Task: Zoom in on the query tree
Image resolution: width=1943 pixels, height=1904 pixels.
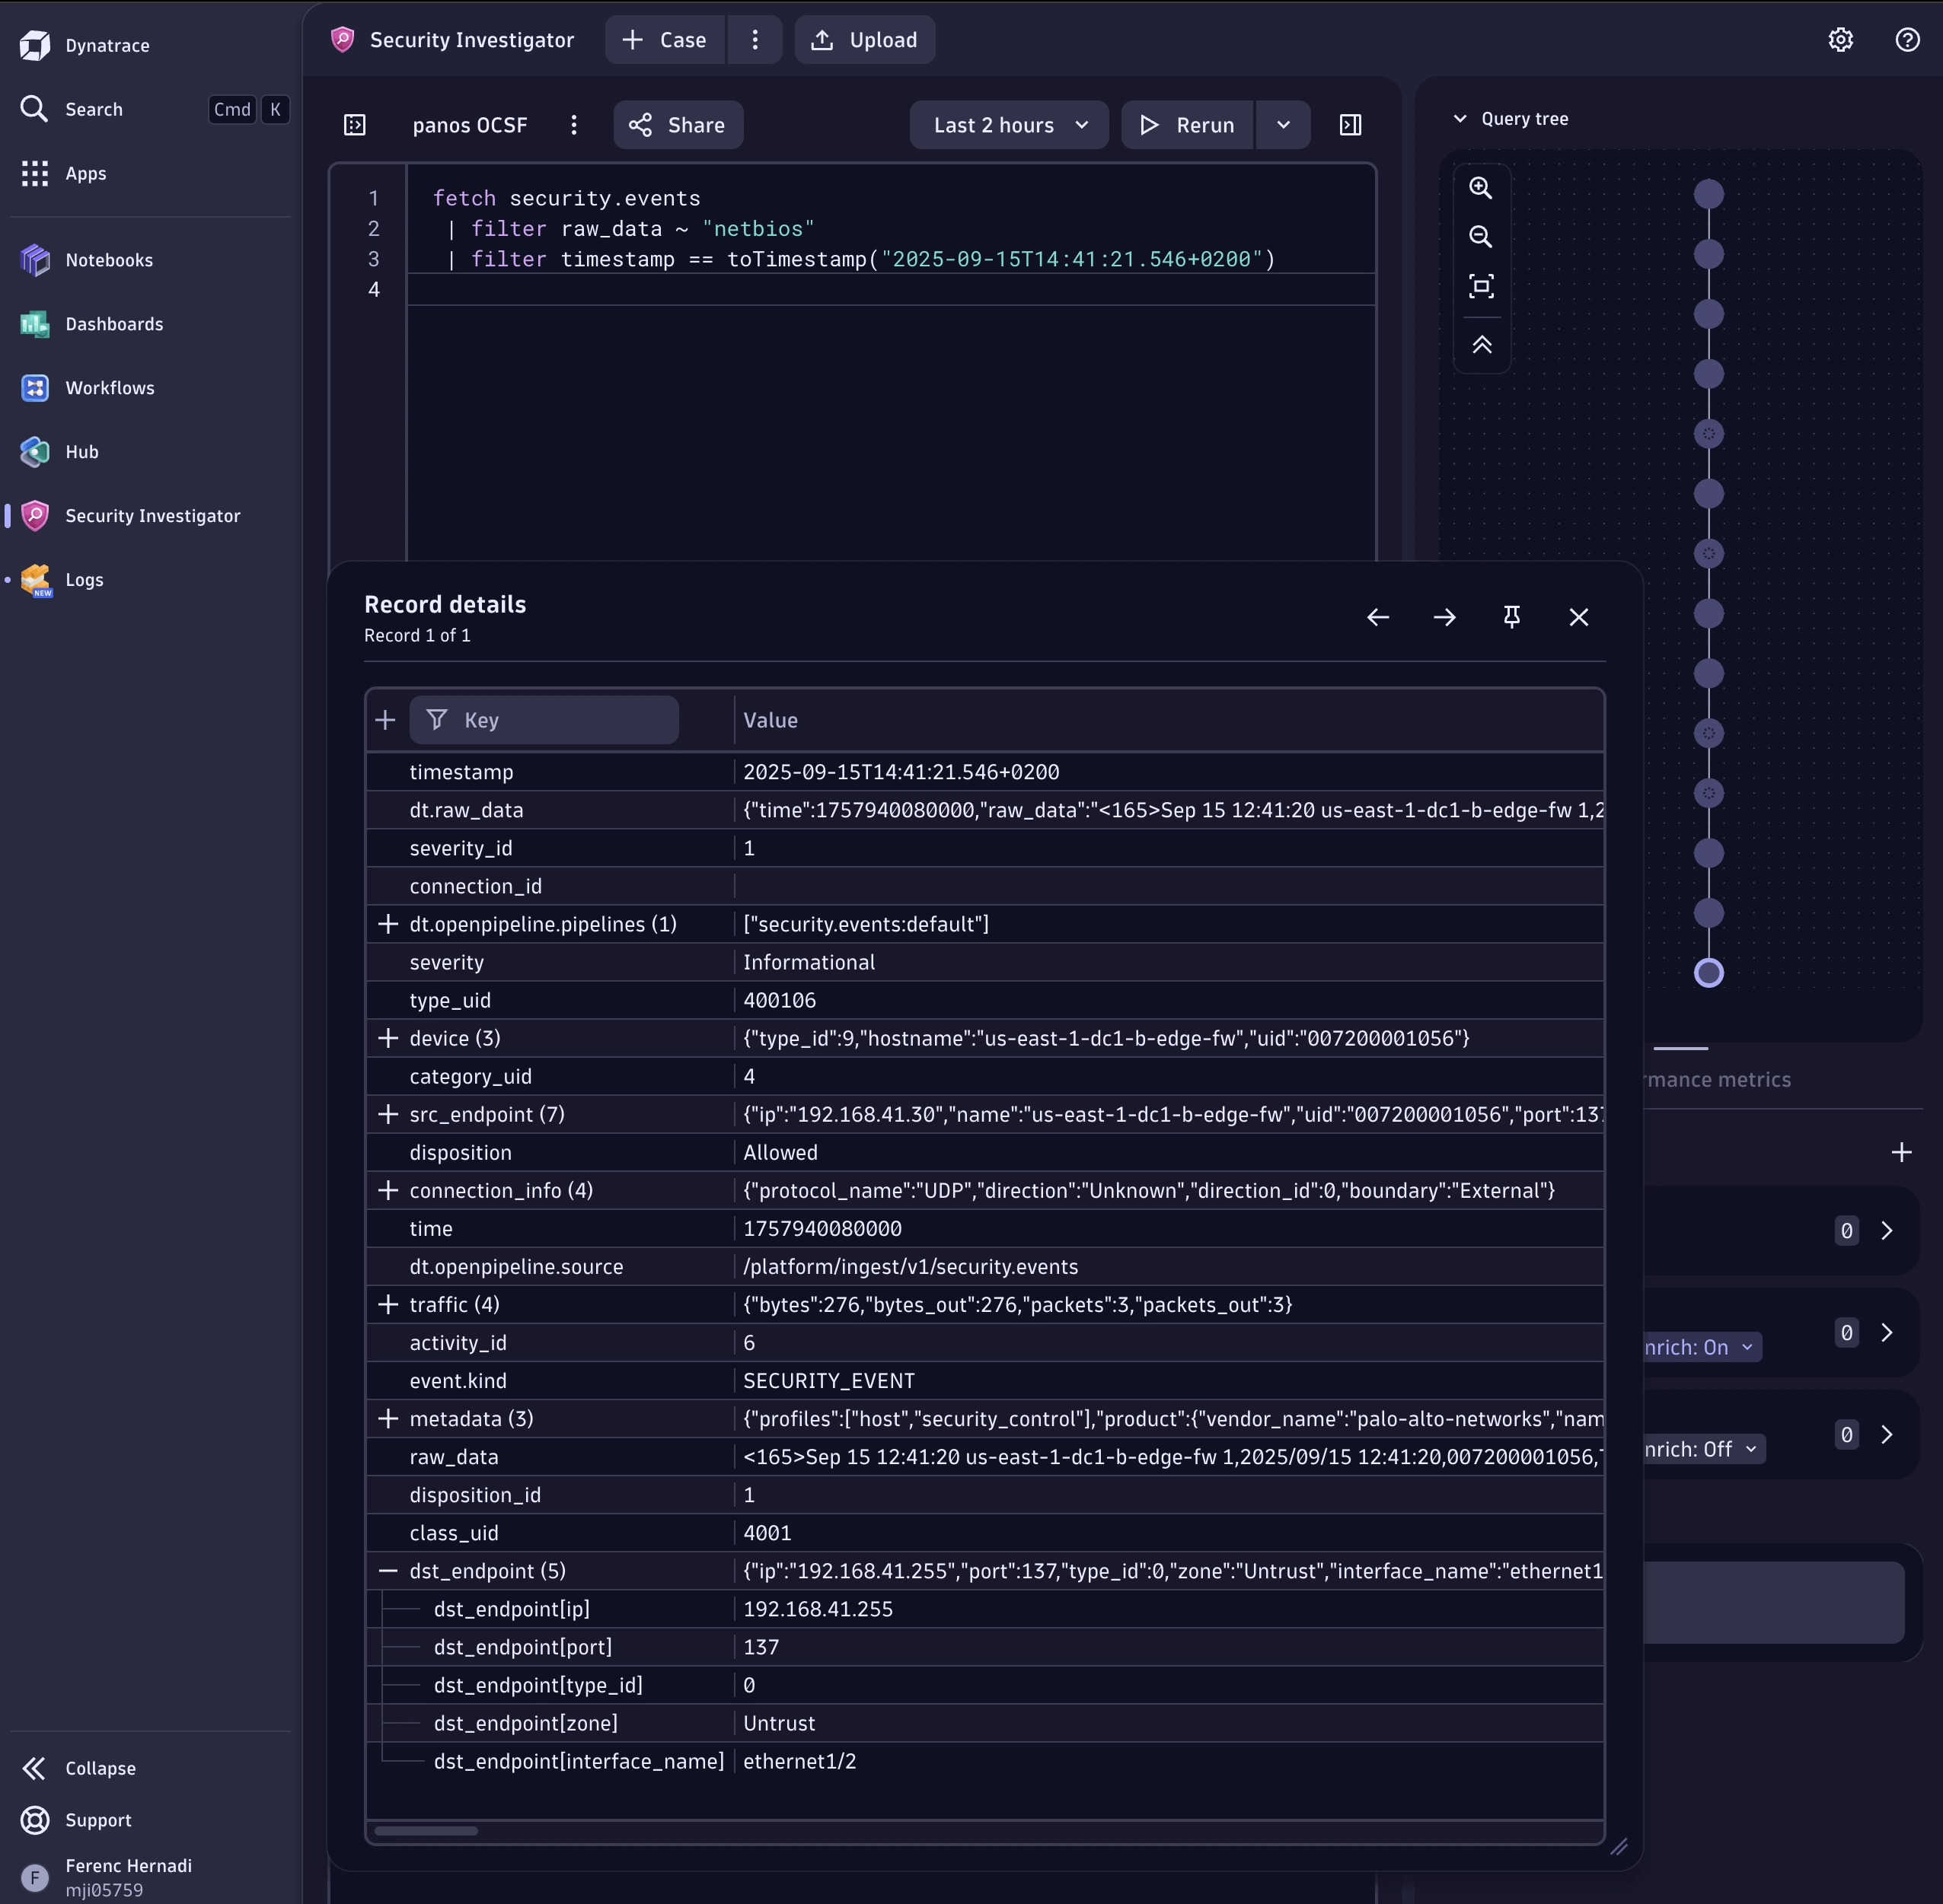Action: tap(1481, 188)
